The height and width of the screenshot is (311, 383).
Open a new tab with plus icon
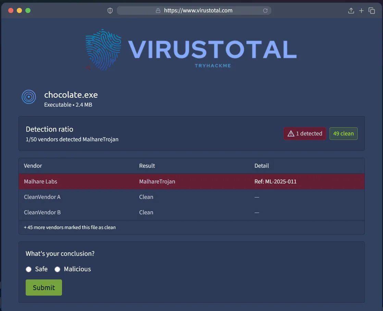coord(361,11)
